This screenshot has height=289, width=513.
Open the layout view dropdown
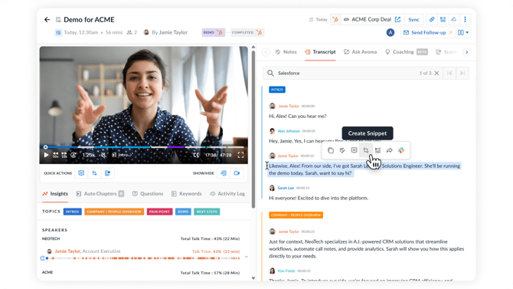pyautogui.click(x=463, y=32)
